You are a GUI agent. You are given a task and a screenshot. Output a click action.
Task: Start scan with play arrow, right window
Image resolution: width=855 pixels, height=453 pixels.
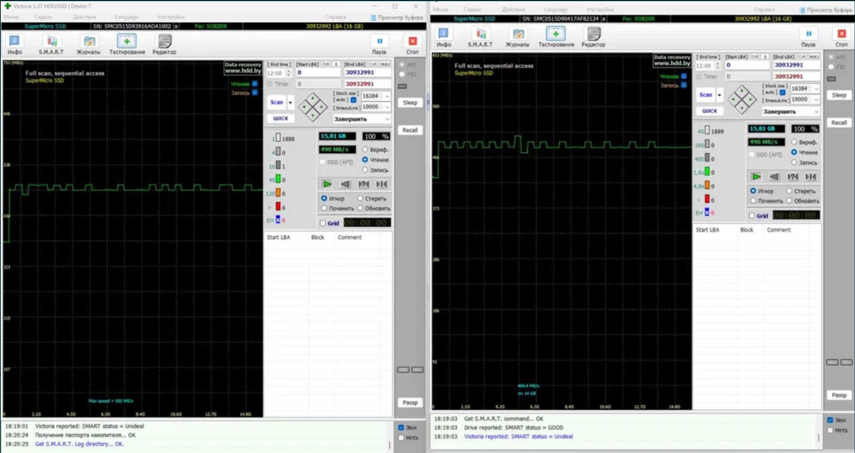(x=756, y=177)
